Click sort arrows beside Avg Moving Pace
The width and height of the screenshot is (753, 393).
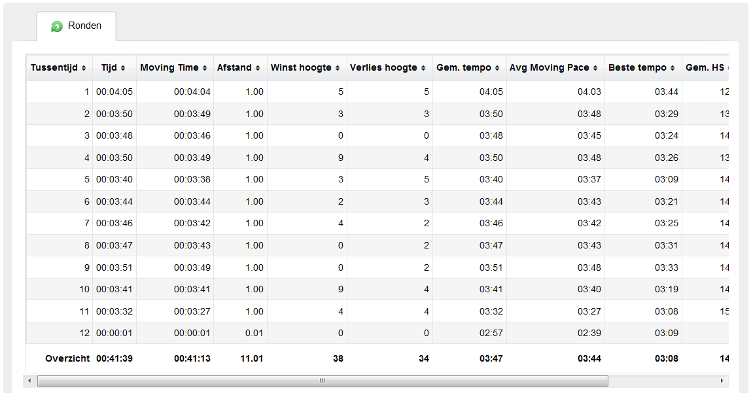(595, 68)
